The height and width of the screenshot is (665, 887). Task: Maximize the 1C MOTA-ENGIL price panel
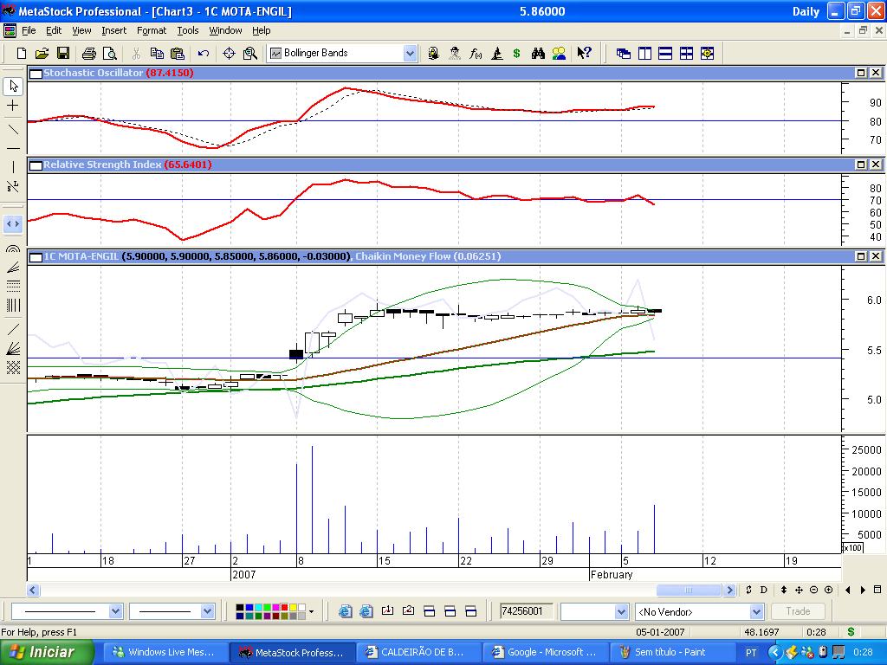pyautogui.click(x=862, y=256)
